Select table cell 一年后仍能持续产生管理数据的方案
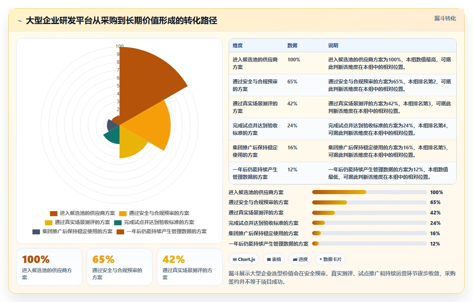The height and width of the screenshot is (302, 473). click(255, 173)
